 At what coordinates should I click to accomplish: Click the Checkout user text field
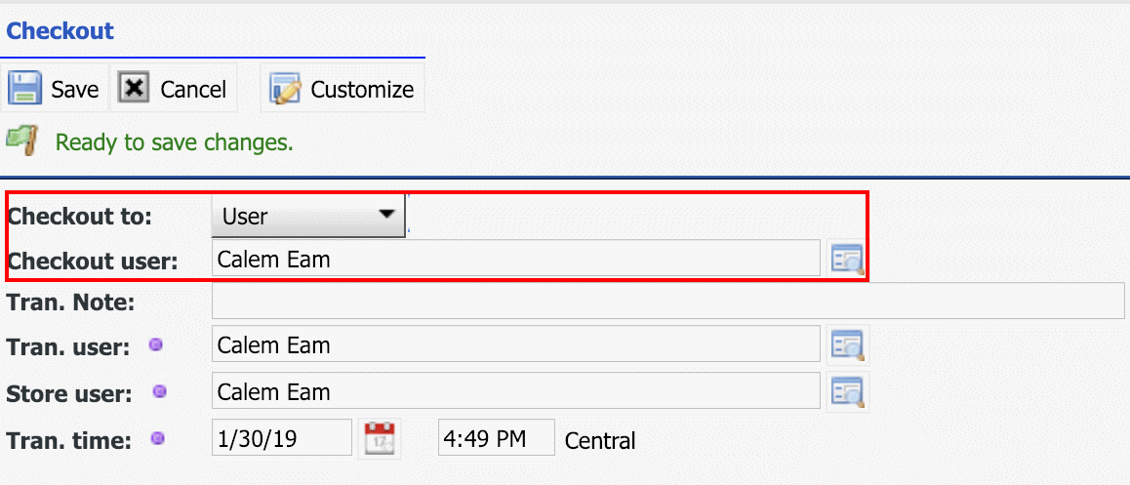click(x=516, y=258)
